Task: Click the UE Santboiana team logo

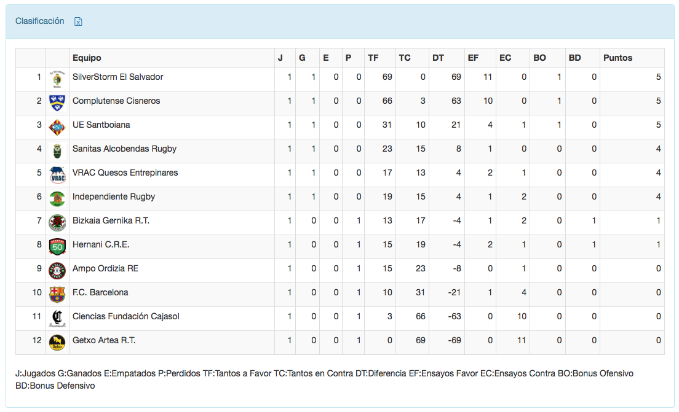Action: [x=57, y=127]
